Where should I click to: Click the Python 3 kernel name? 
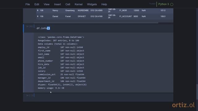[164, 4]
